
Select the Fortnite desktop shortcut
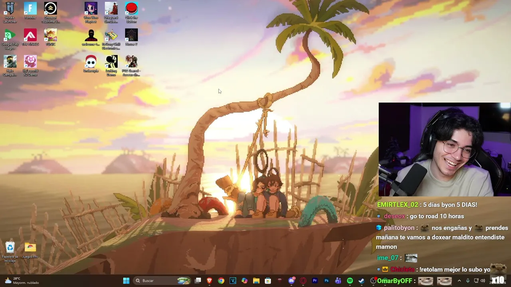(30, 11)
